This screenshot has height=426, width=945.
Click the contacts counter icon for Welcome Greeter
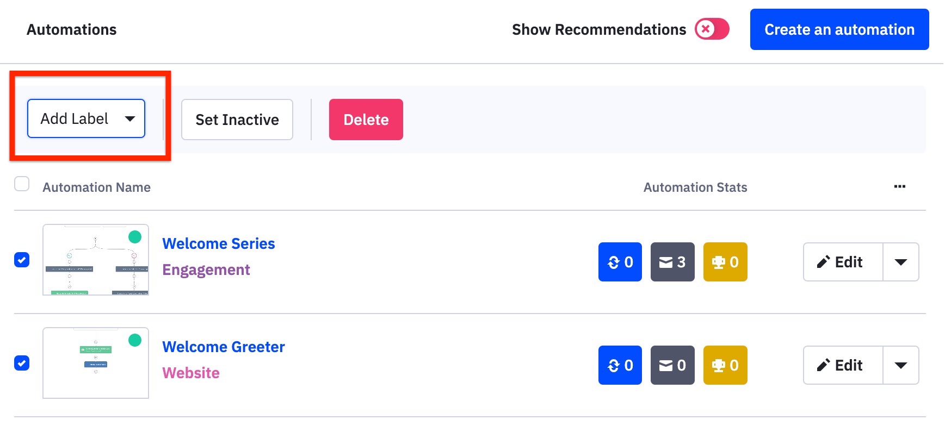tap(619, 365)
